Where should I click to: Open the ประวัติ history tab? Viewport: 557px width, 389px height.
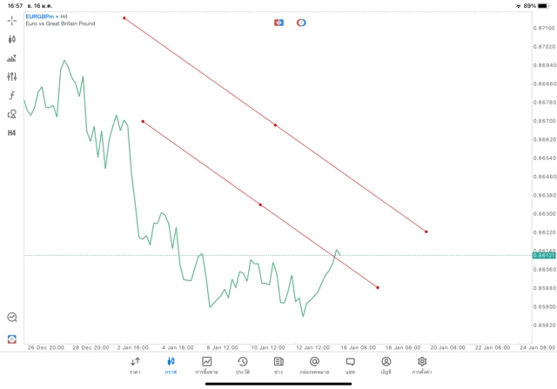pos(243,366)
